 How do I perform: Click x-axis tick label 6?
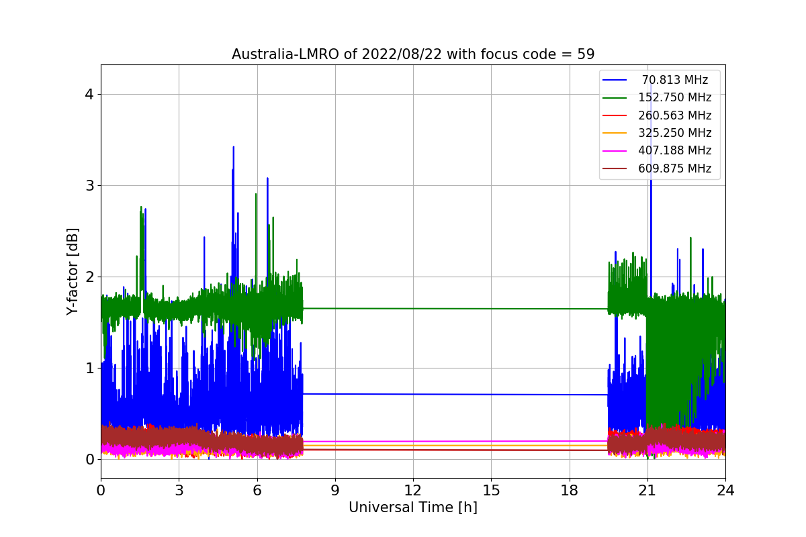click(x=257, y=490)
